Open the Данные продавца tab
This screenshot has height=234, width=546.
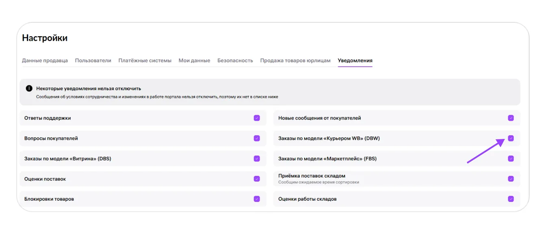pos(45,61)
